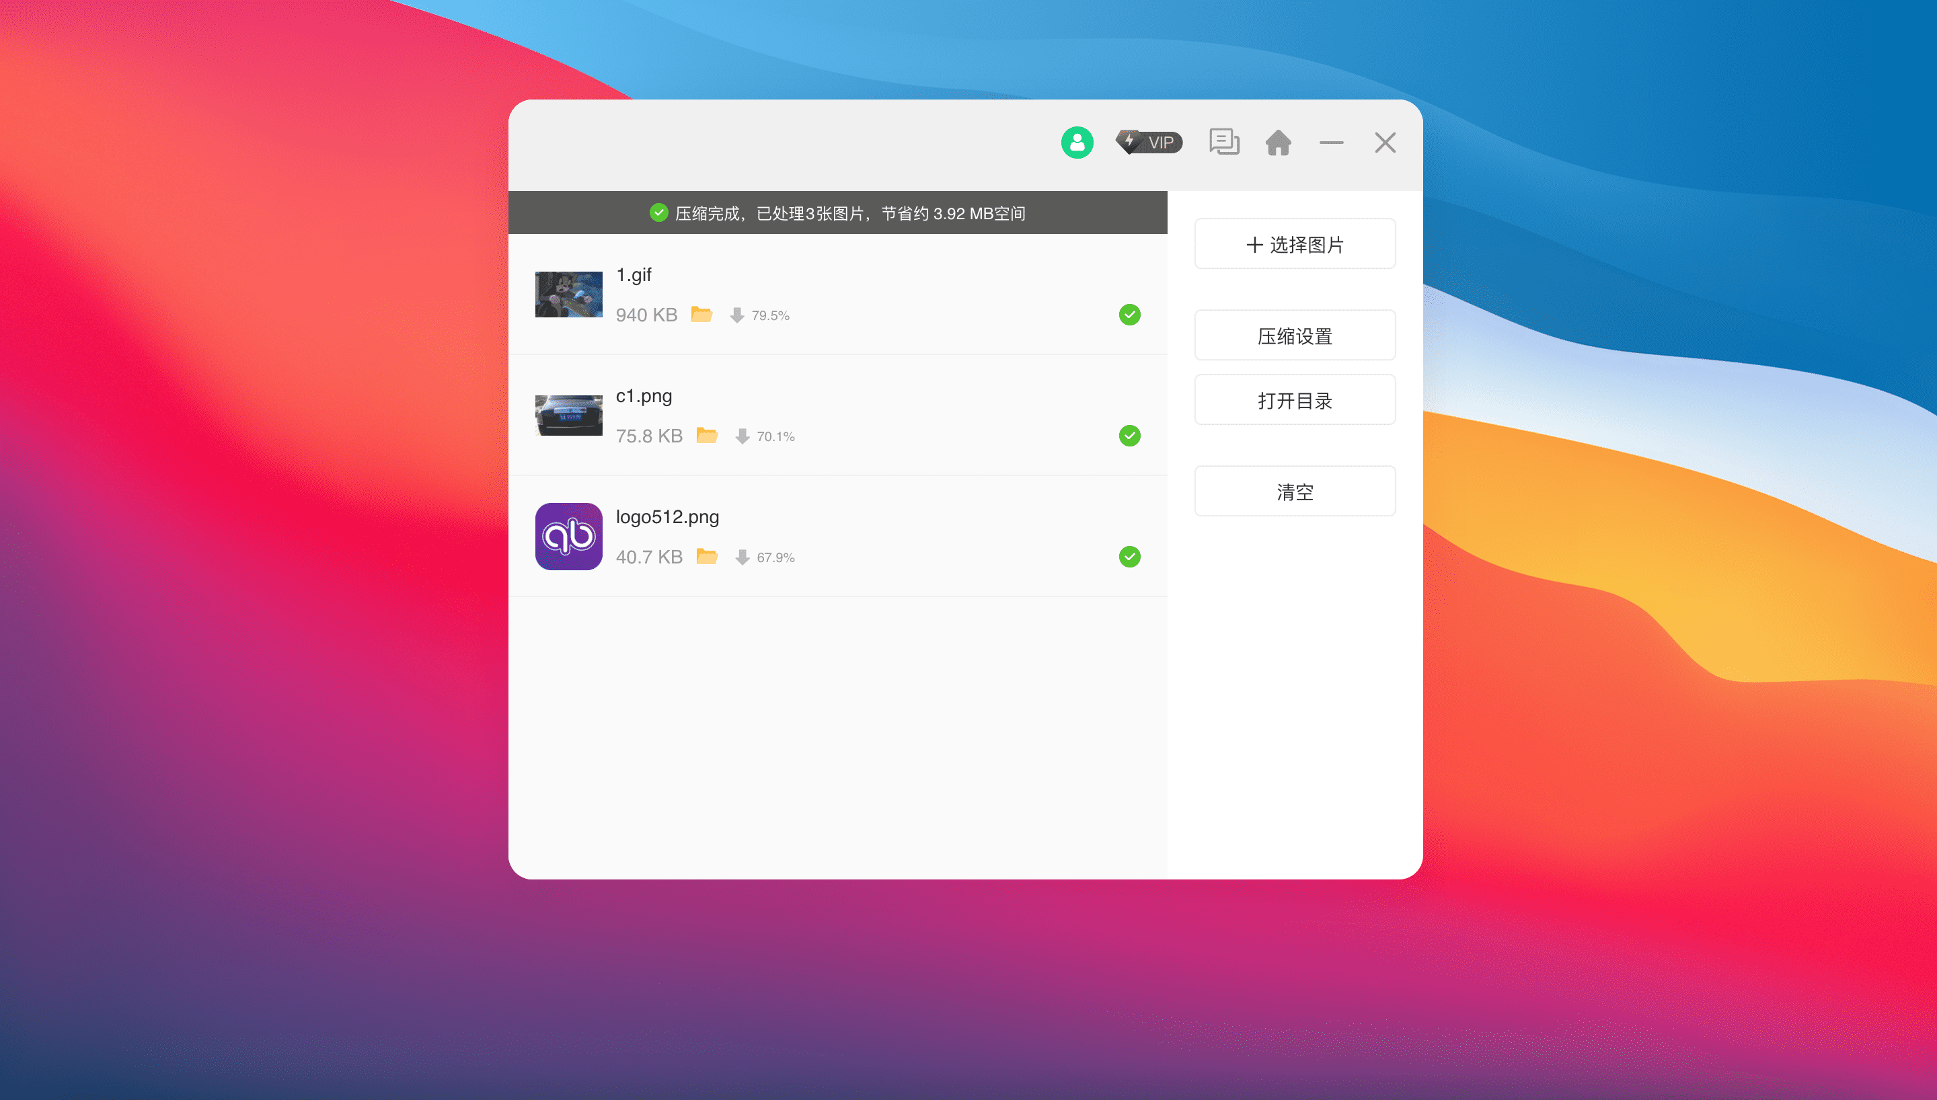Click the 67.9% compression ratio
The height and width of the screenshot is (1100, 1937).
(776, 557)
